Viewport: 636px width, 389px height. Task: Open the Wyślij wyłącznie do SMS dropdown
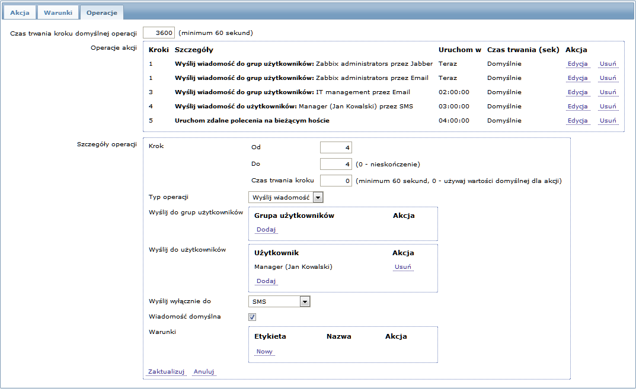(x=279, y=301)
